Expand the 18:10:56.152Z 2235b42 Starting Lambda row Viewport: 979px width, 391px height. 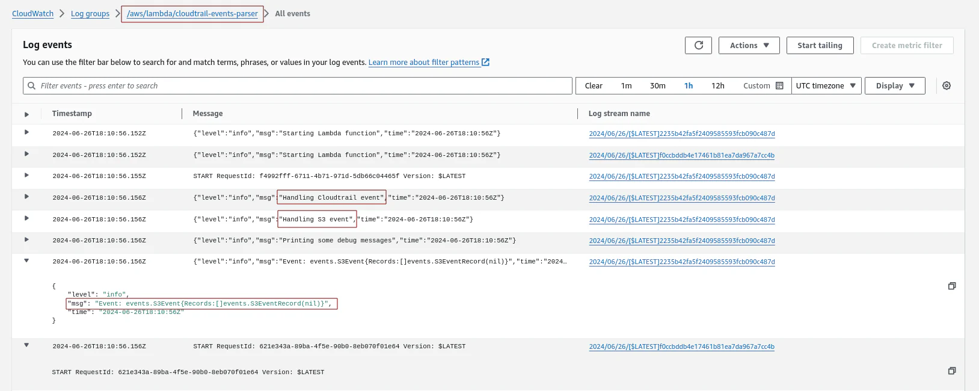click(26, 132)
